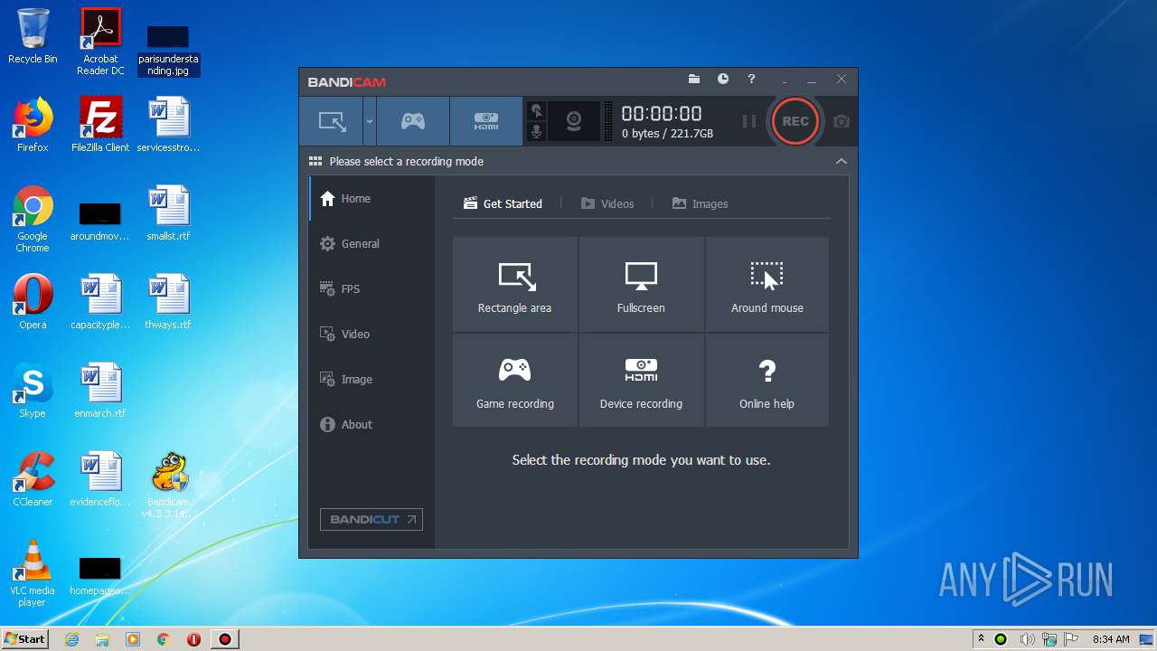The height and width of the screenshot is (651, 1157).
Task: Open CCleaner desktop shortcut
Action: coord(33,479)
